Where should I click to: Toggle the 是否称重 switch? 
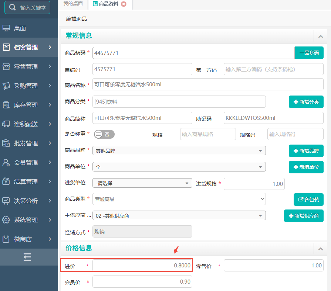[x=104, y=134]
